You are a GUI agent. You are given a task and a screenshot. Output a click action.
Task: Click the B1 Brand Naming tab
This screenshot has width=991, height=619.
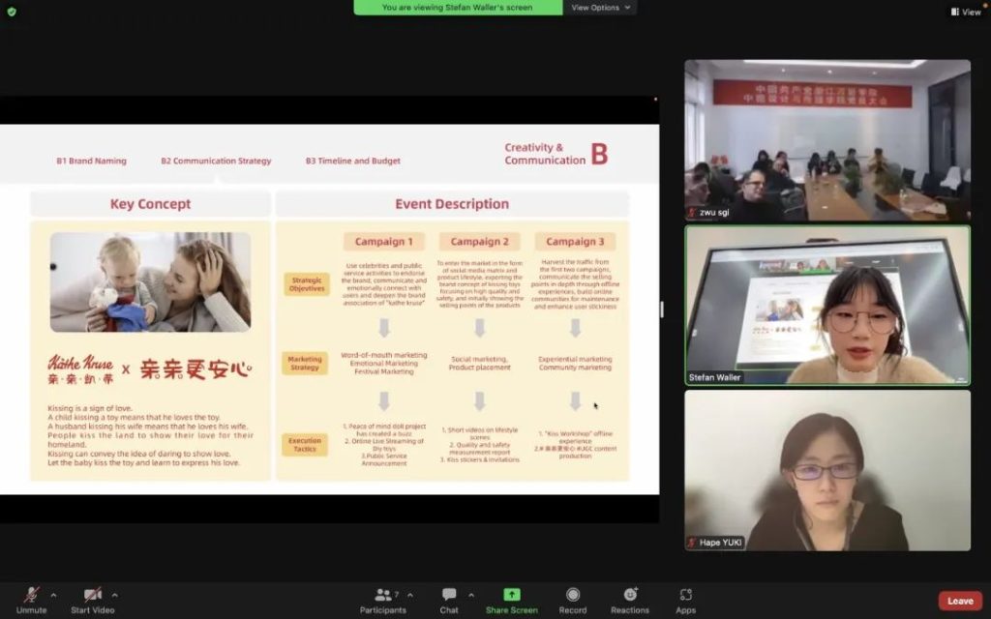91,161
